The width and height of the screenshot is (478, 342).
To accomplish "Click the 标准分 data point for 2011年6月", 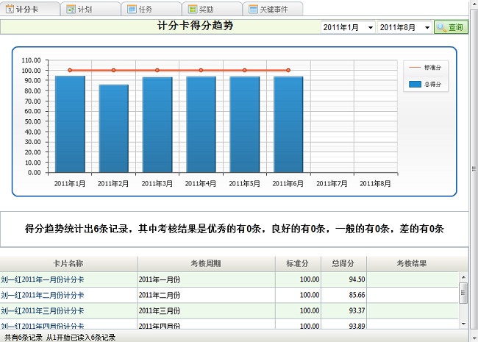I will pyautogui.click(x=288, y=70).
